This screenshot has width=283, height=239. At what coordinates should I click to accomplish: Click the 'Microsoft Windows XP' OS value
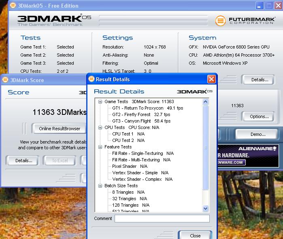click(225, 63)
